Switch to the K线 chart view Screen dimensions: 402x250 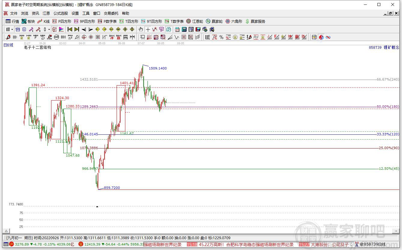coord(44,21)
